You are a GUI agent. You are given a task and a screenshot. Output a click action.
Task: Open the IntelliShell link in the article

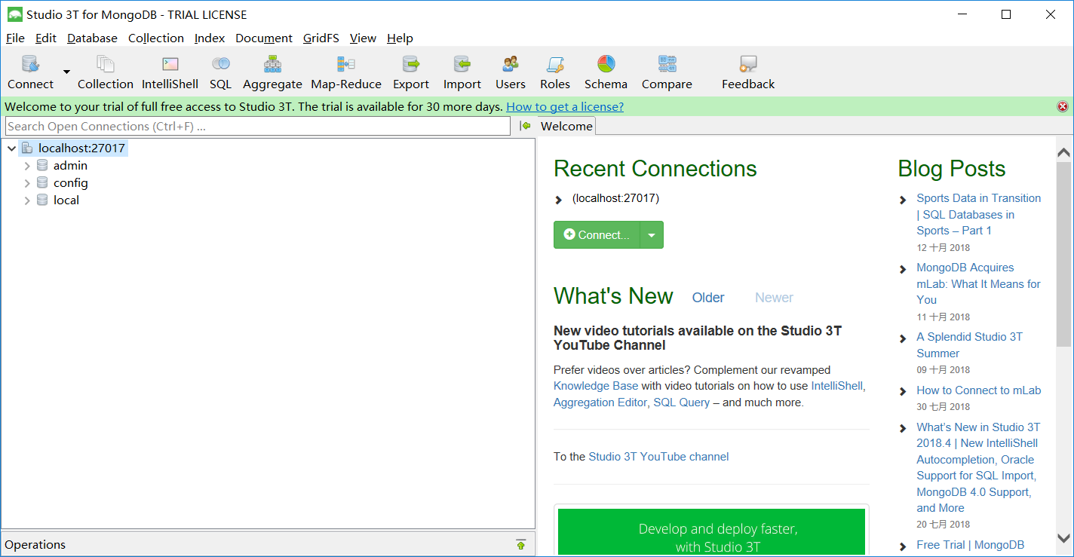[x=837, y=386]
